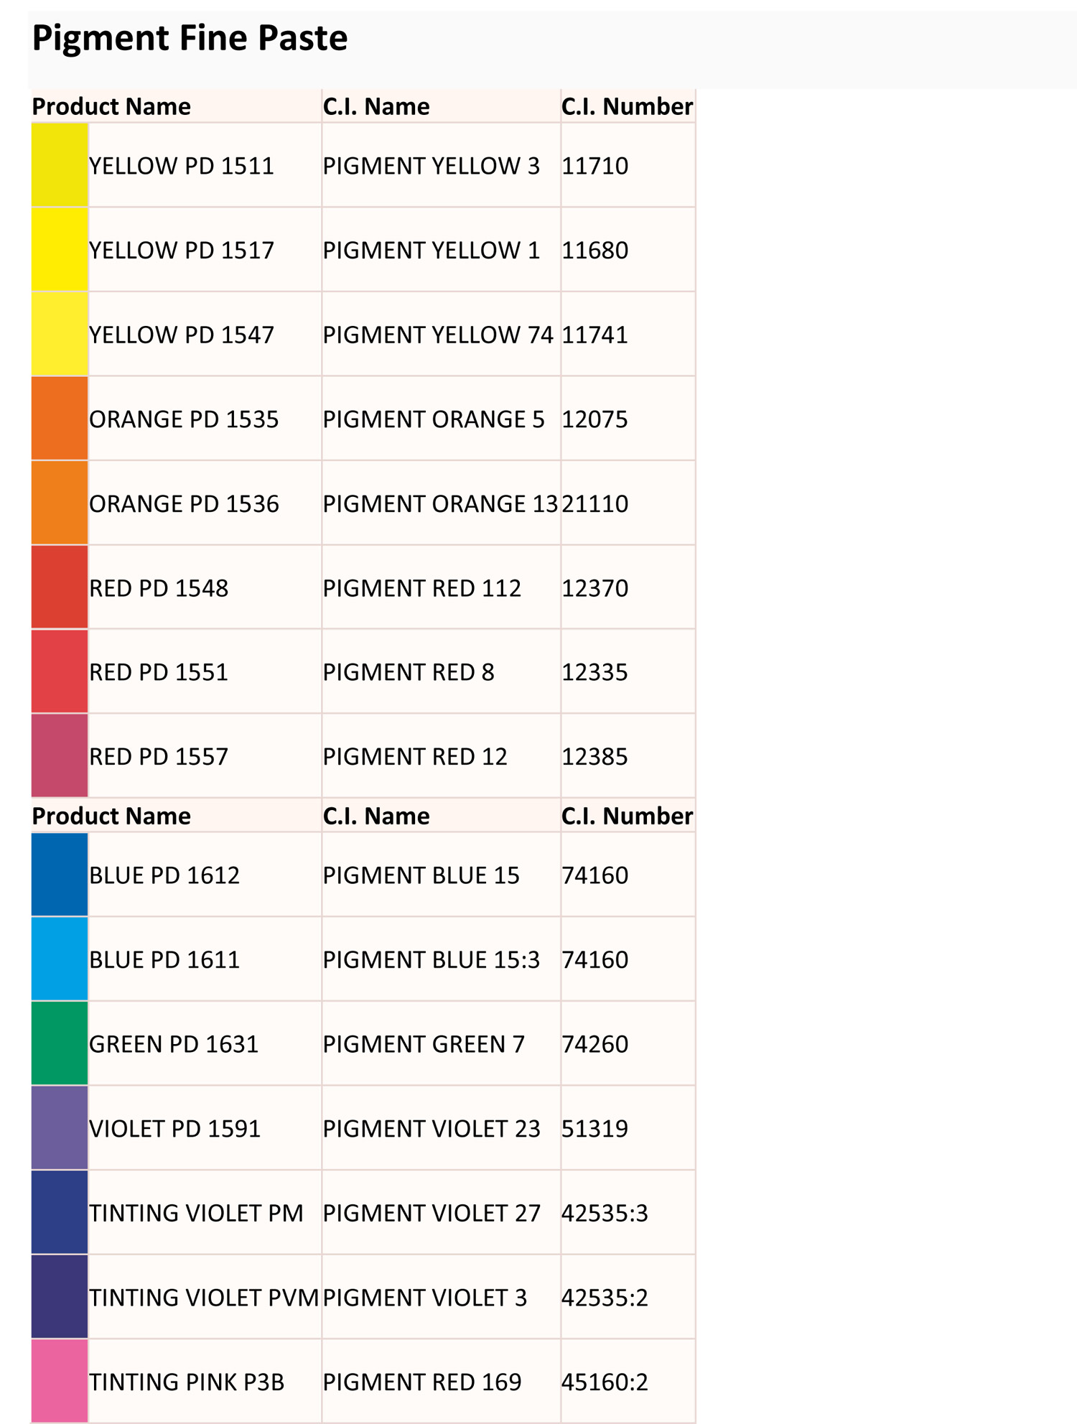
Task: Click C.I. number 42535:3
Action: click(605, 1213)
